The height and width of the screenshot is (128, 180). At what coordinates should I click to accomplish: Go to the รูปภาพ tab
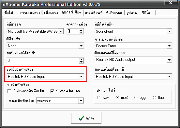click(132, 13)
